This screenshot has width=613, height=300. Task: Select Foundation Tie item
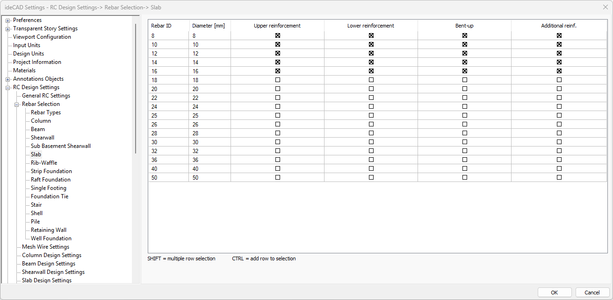[50, 196]
